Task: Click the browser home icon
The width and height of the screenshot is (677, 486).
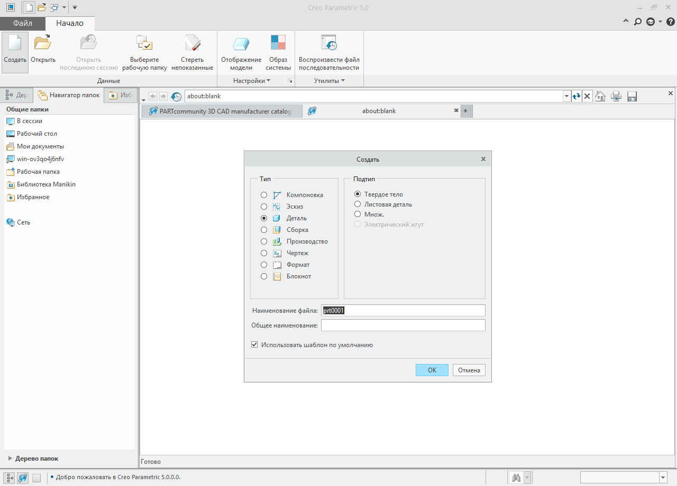Action: pyautogui.click(x=600, y=96)
